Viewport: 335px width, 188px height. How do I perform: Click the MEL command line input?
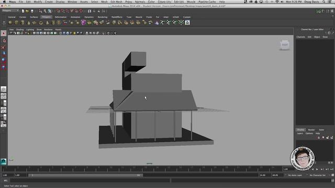coord(90,181)
